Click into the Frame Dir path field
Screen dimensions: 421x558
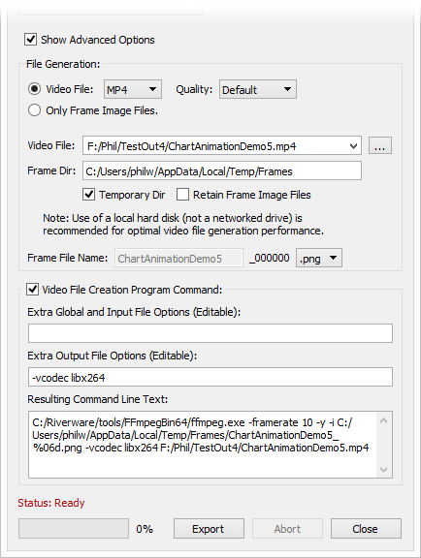tap(222, 170)
